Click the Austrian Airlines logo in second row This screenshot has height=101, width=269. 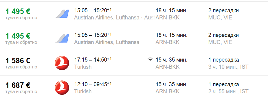click(x=62, y=38)
